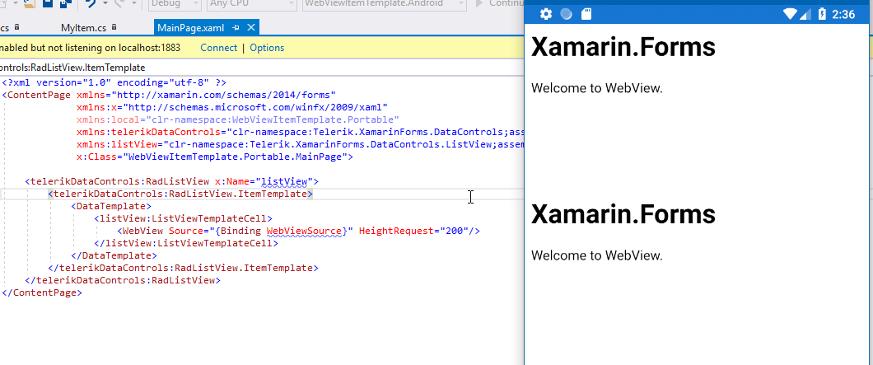Select the MainPage.xaml tab
873x365 pixels.
coord(190,28)
